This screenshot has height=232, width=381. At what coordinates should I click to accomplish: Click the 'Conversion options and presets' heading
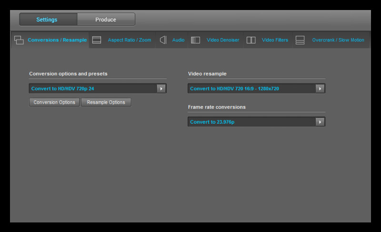click(x=68, y=74)
